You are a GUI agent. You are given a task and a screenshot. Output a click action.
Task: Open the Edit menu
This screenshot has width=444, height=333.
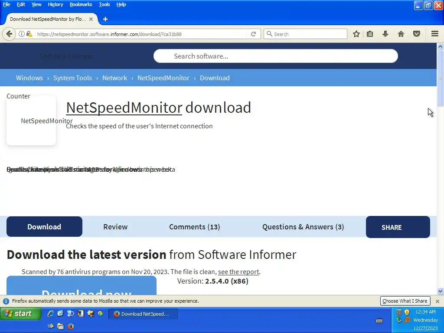point(21,4)
